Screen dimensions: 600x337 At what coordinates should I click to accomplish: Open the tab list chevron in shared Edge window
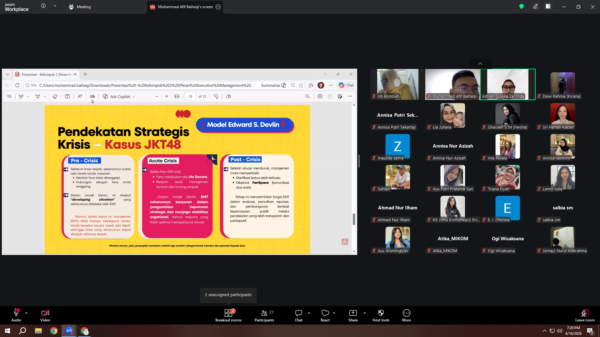tap(7, 74)
